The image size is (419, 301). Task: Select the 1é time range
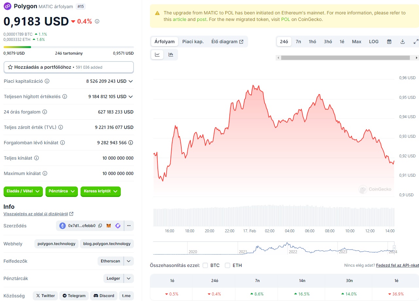(x=342, y=42)
